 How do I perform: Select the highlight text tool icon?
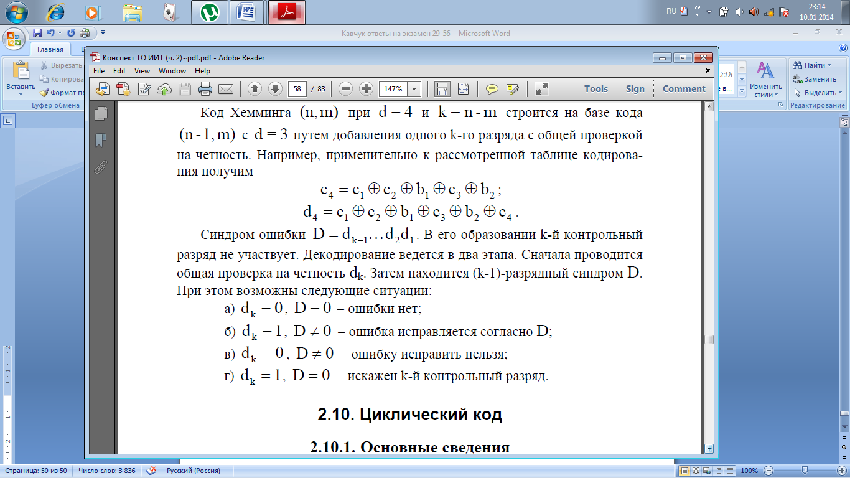pos(512,89)
